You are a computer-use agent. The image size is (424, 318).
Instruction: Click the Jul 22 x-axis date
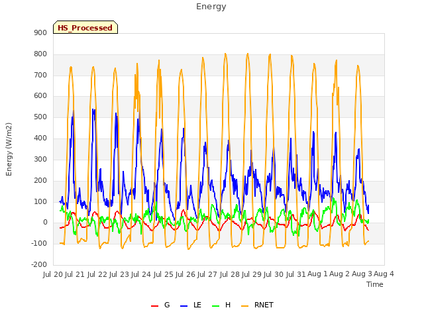pyautogui.click(x=97, y=274)
